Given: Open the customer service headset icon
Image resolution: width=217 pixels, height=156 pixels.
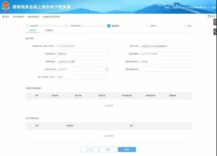Looking at the screenshot, I should pyautogui.click(x=215, y=32).
